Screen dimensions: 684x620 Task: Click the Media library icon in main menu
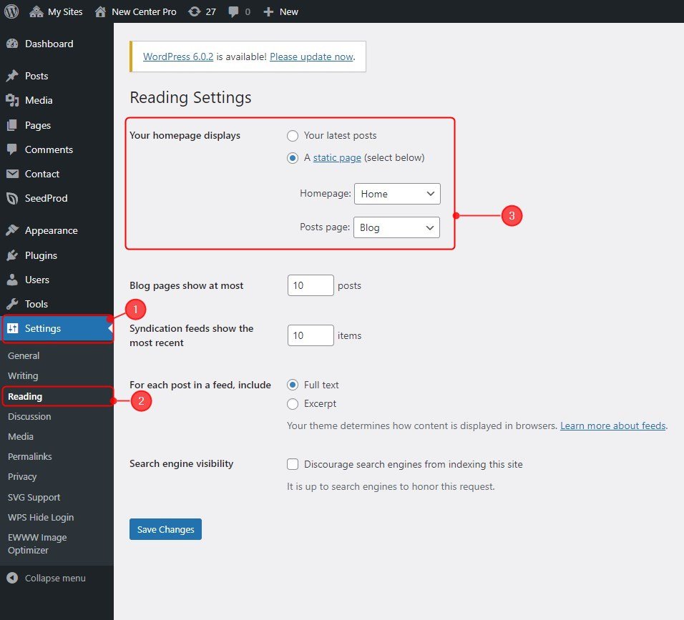click(12, 100)
